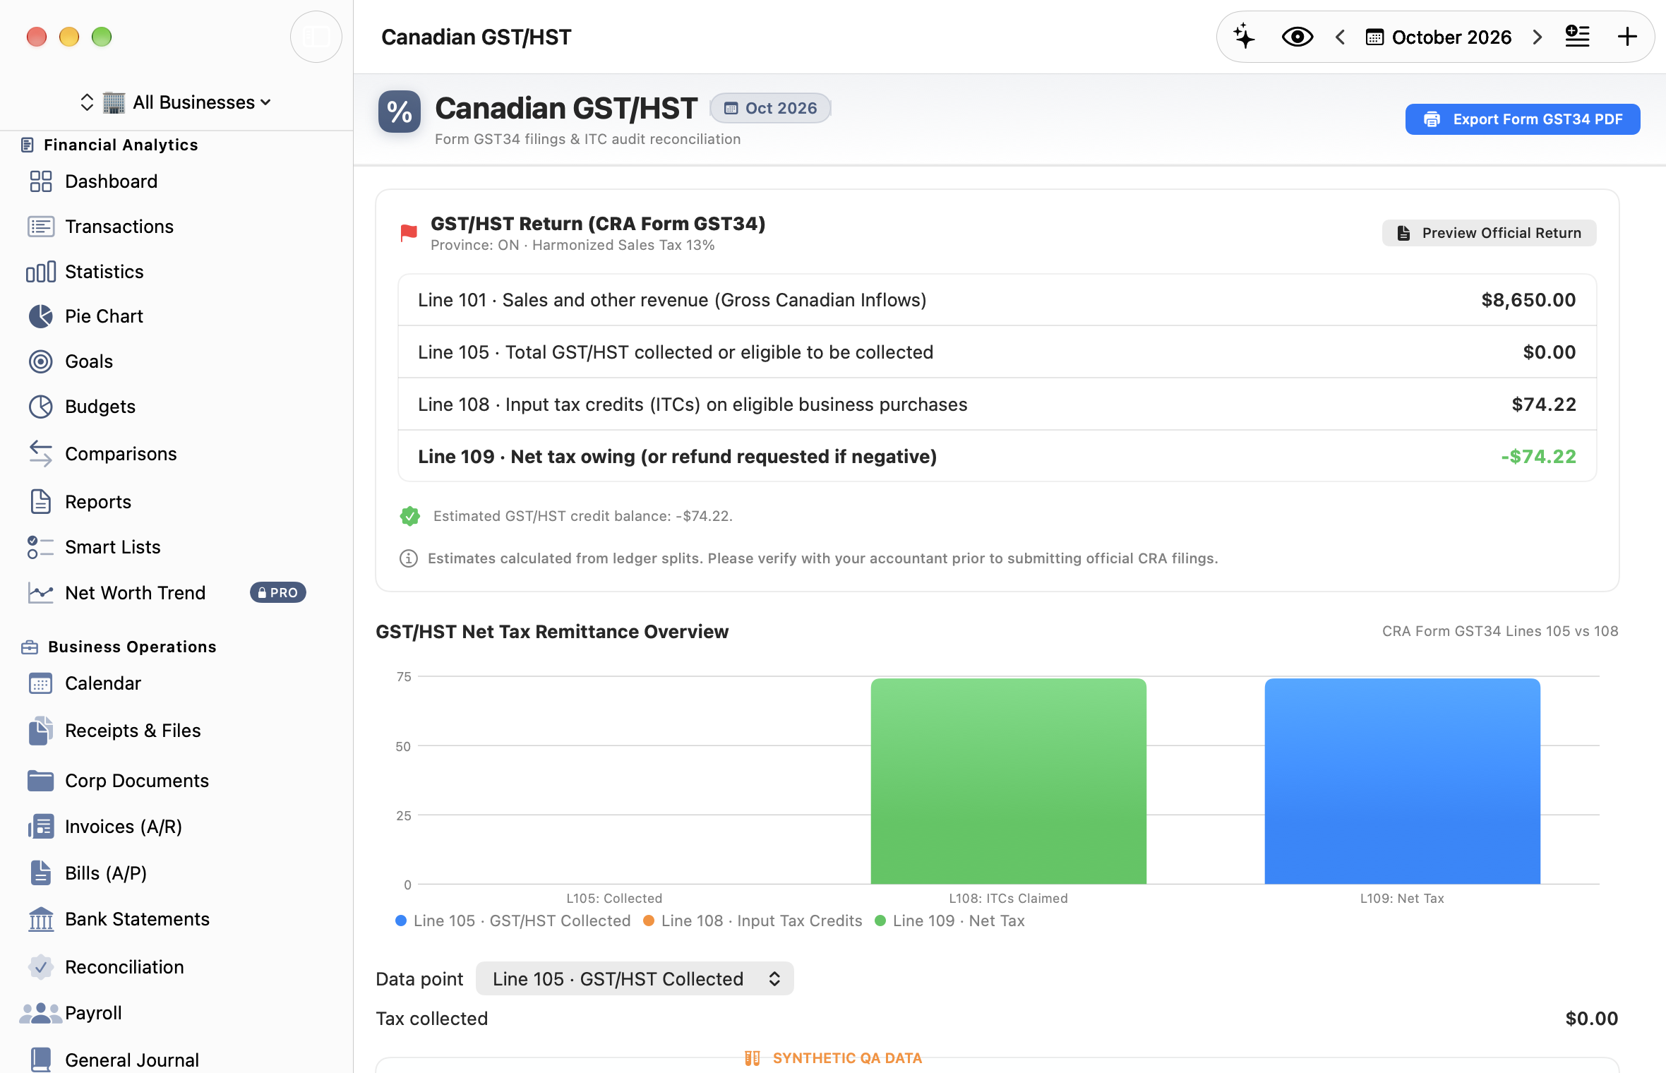
Task: Click the green ITCs Claimed chart bar
Action: 1008,781
